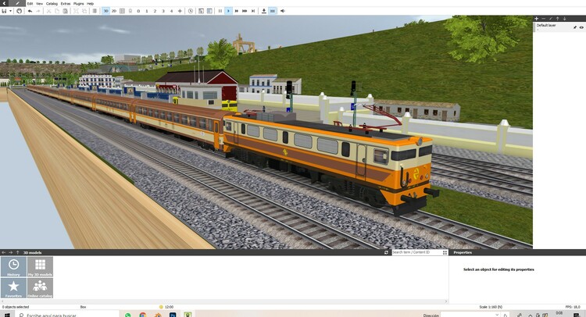
Task: Click the orange locomotive in the 3D view
Action: click(x=329, y=161)
